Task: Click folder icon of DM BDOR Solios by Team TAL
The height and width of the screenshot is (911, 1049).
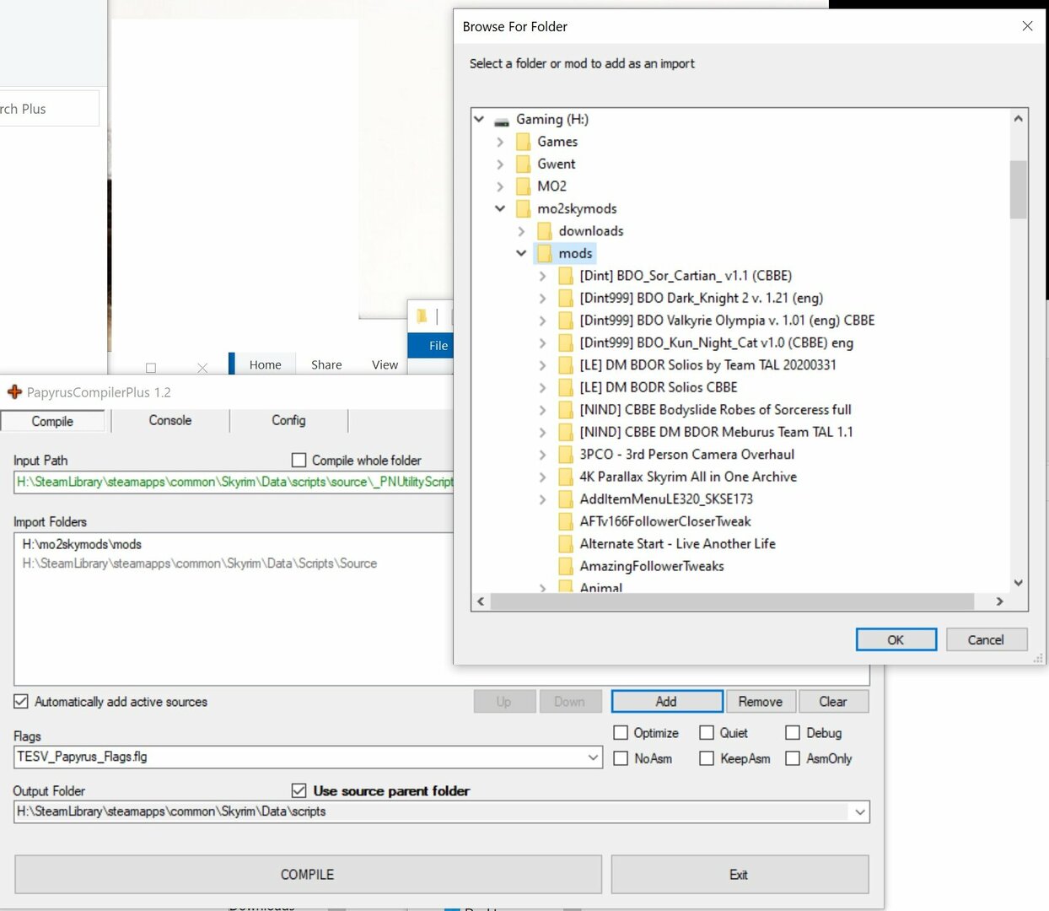Action: pyautogui.click(x=565, y=365)
